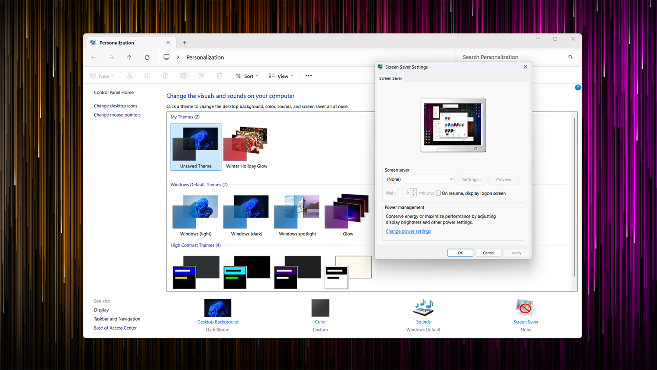Image resolution: width=657 pixels, height=370 pixels.
Task: Open Display link under See also
Action: [x=101, y=310]
